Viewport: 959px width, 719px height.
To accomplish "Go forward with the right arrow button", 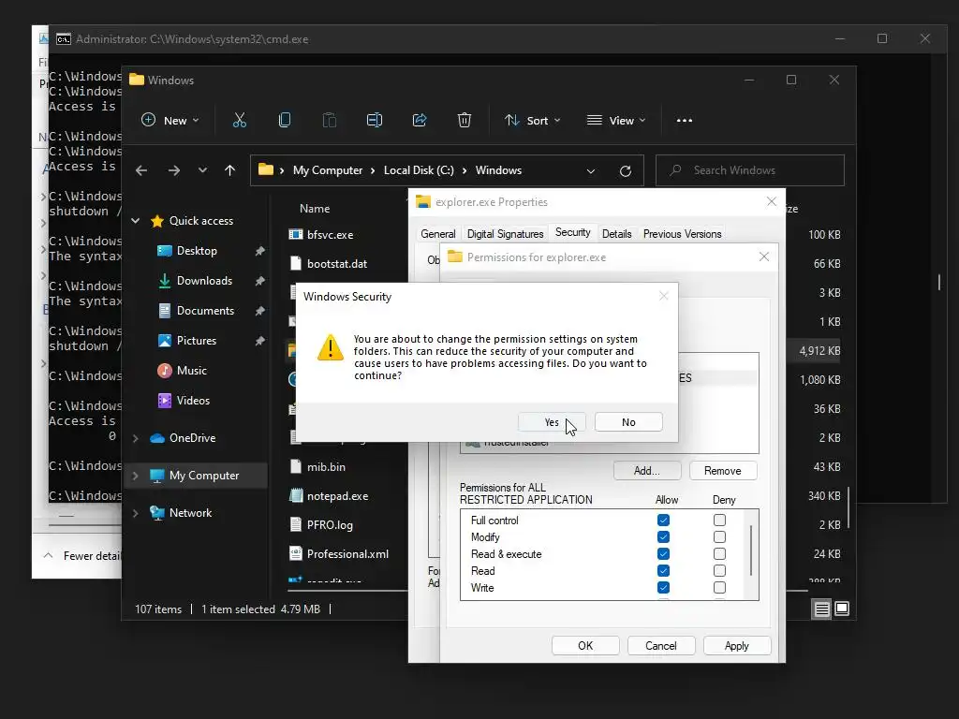I will [x=174, y=170].
